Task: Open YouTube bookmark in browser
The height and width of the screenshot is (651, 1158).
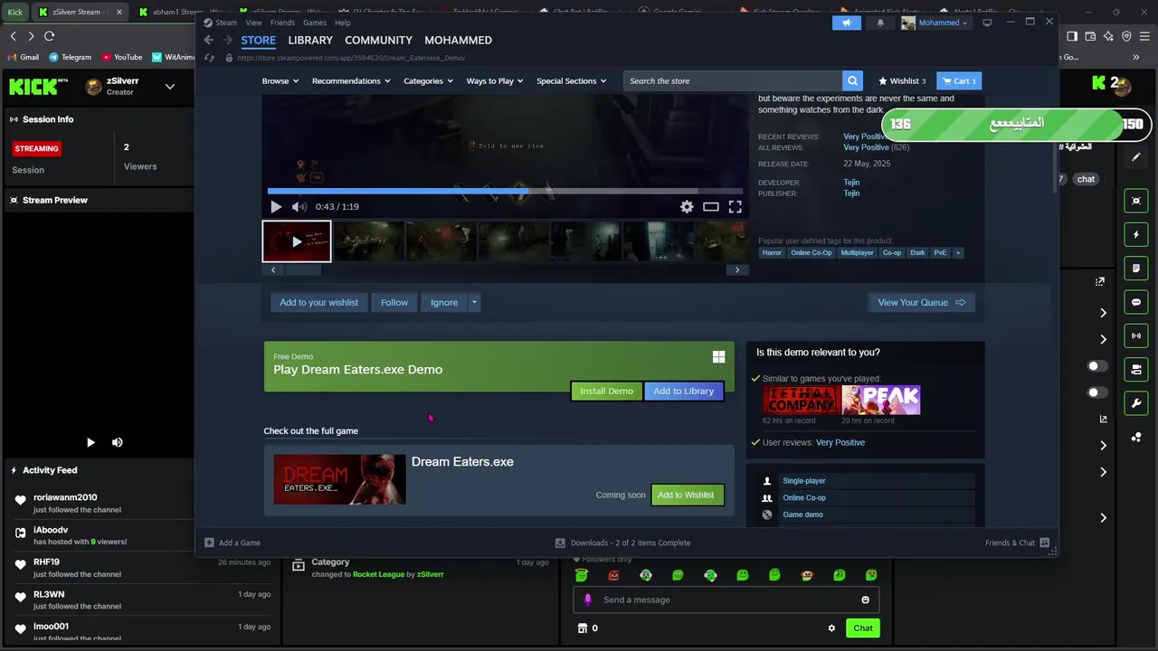Action: 122,57
